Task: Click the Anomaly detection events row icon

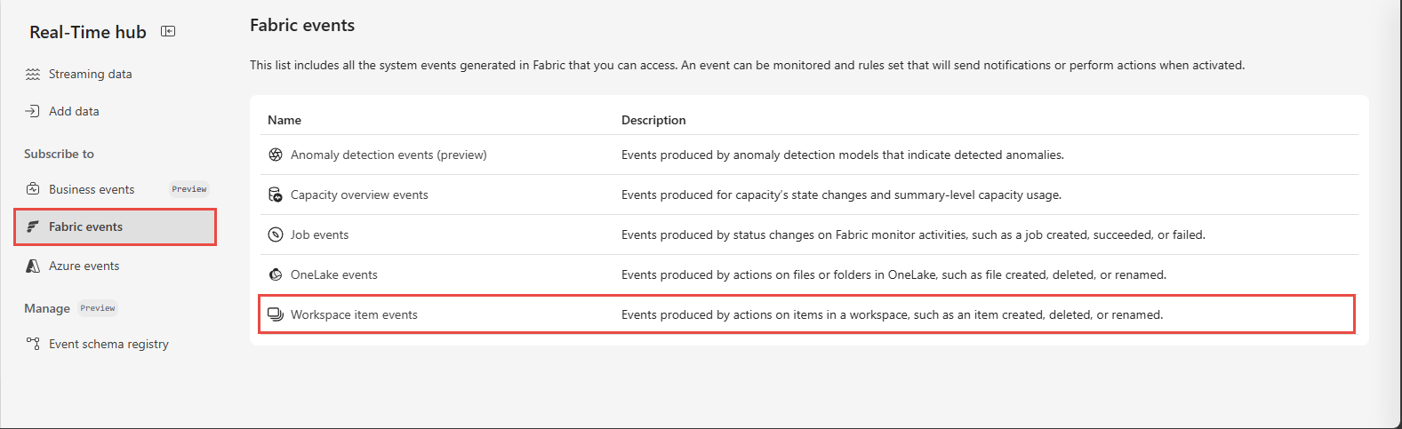Action: click(276, 155)
